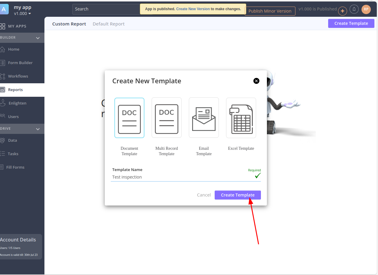Screen dimensions: 378x275
Task: Close the Create New Template dialog
Action: point(256,81)
